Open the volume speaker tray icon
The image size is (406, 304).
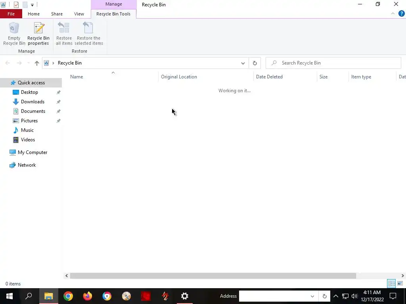pyautogui.click(x=354, y=296)
